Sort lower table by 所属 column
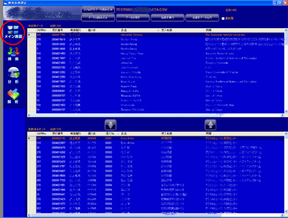This screenshot has width=288, height=218. tap(244, 133)
